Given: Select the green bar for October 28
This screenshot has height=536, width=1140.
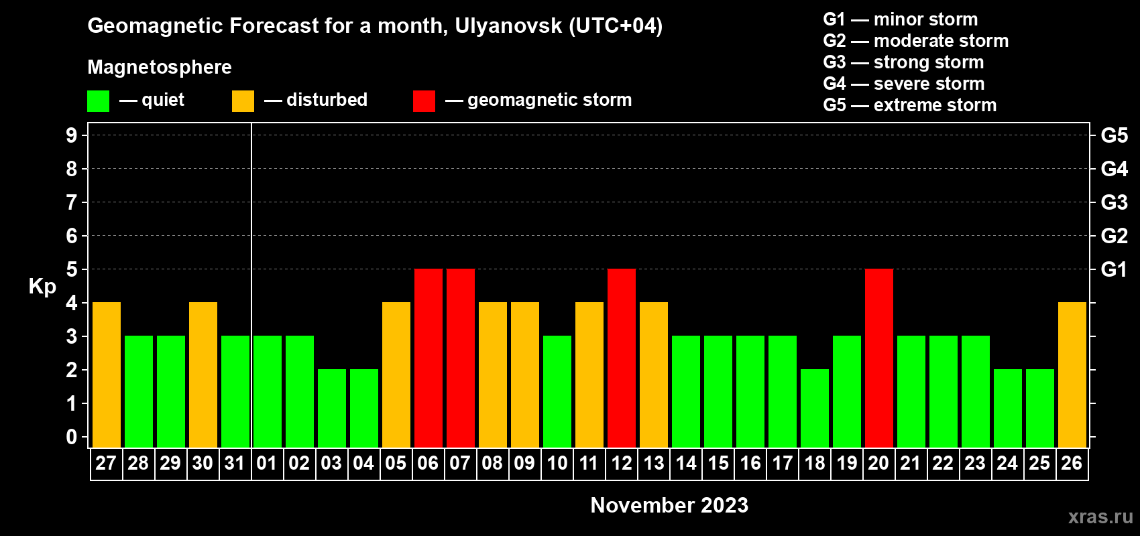Looking at the screenshot, I should click(x=139, y=392).
